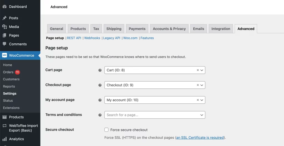Viewport: 284px width, 146px height.
Task: Click the Dashboard gauge icon
Action: point(4,7)
